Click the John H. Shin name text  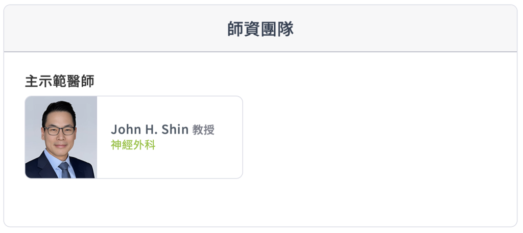150,130
